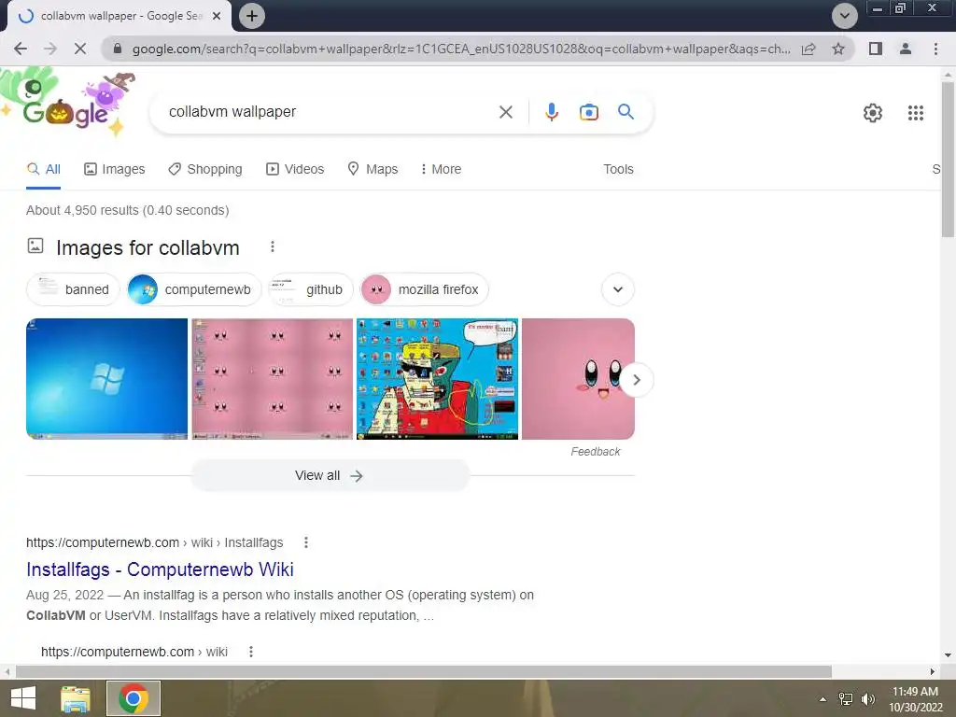Bookmark this page with the star icon
The image size is (956, 717).
(x=838, y=49)
